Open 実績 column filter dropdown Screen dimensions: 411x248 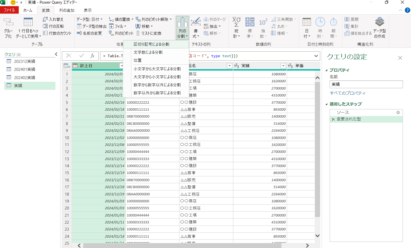(x=283, y=66)
